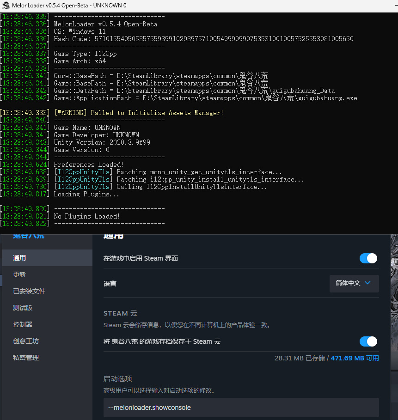The image size is (398, 420).
Task: Open the 简体中文 language dropdown
Action: [x=354, y=283]
